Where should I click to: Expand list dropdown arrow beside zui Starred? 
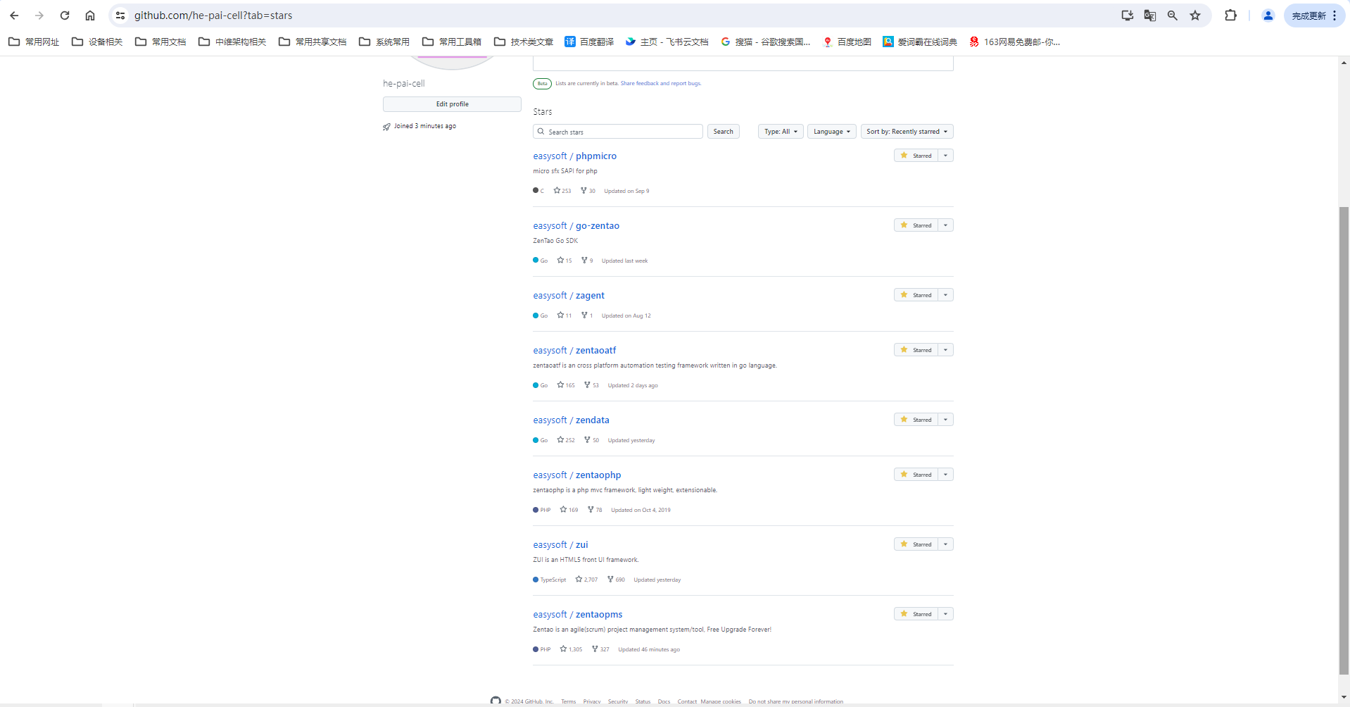pos(946,544)
